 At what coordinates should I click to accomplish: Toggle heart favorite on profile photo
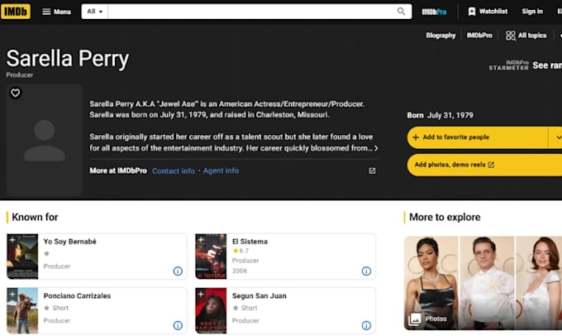[x=15, y=93]
